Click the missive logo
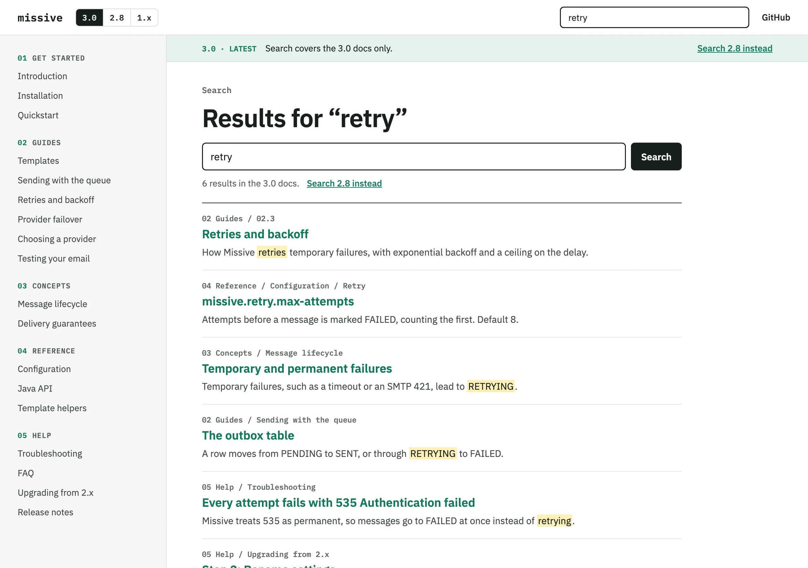Screen dimensions: 808x568 point(40,18)
